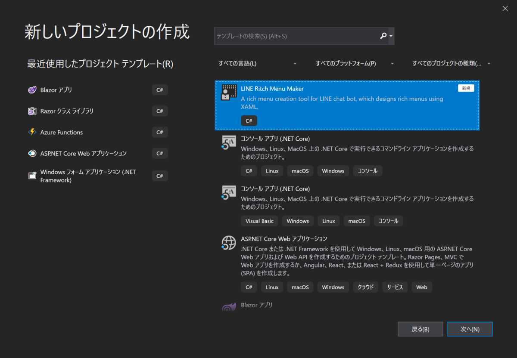Image resolution: width=517 pixels, height=358 pixels.
Task: Click the サービス tag
Action: pyautogui.click(x=395, y=287)
